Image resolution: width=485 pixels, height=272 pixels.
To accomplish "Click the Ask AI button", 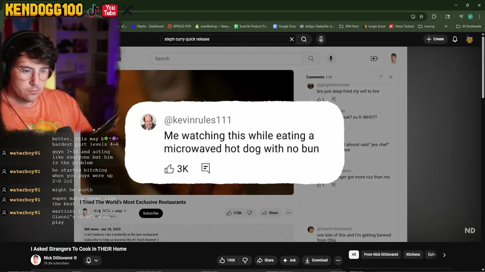I will click(x=289, y=260).
